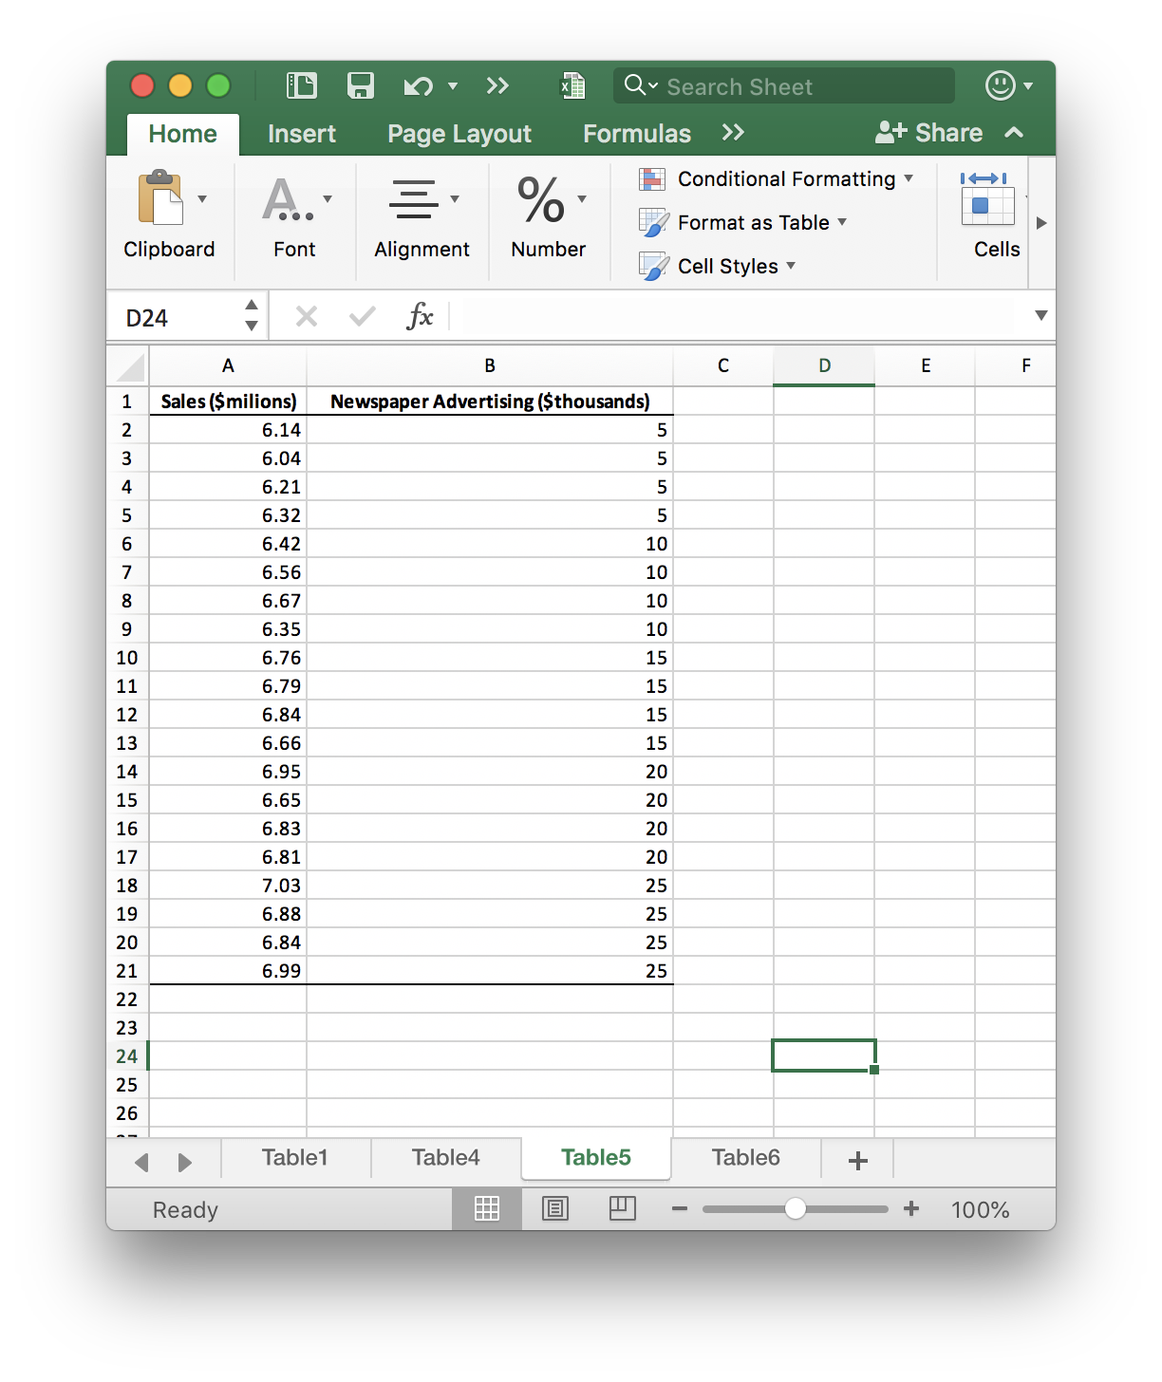Screen dimensions: 1162x1382
Task: Open the undo history dropdown arrow
Action: point(453,86)
